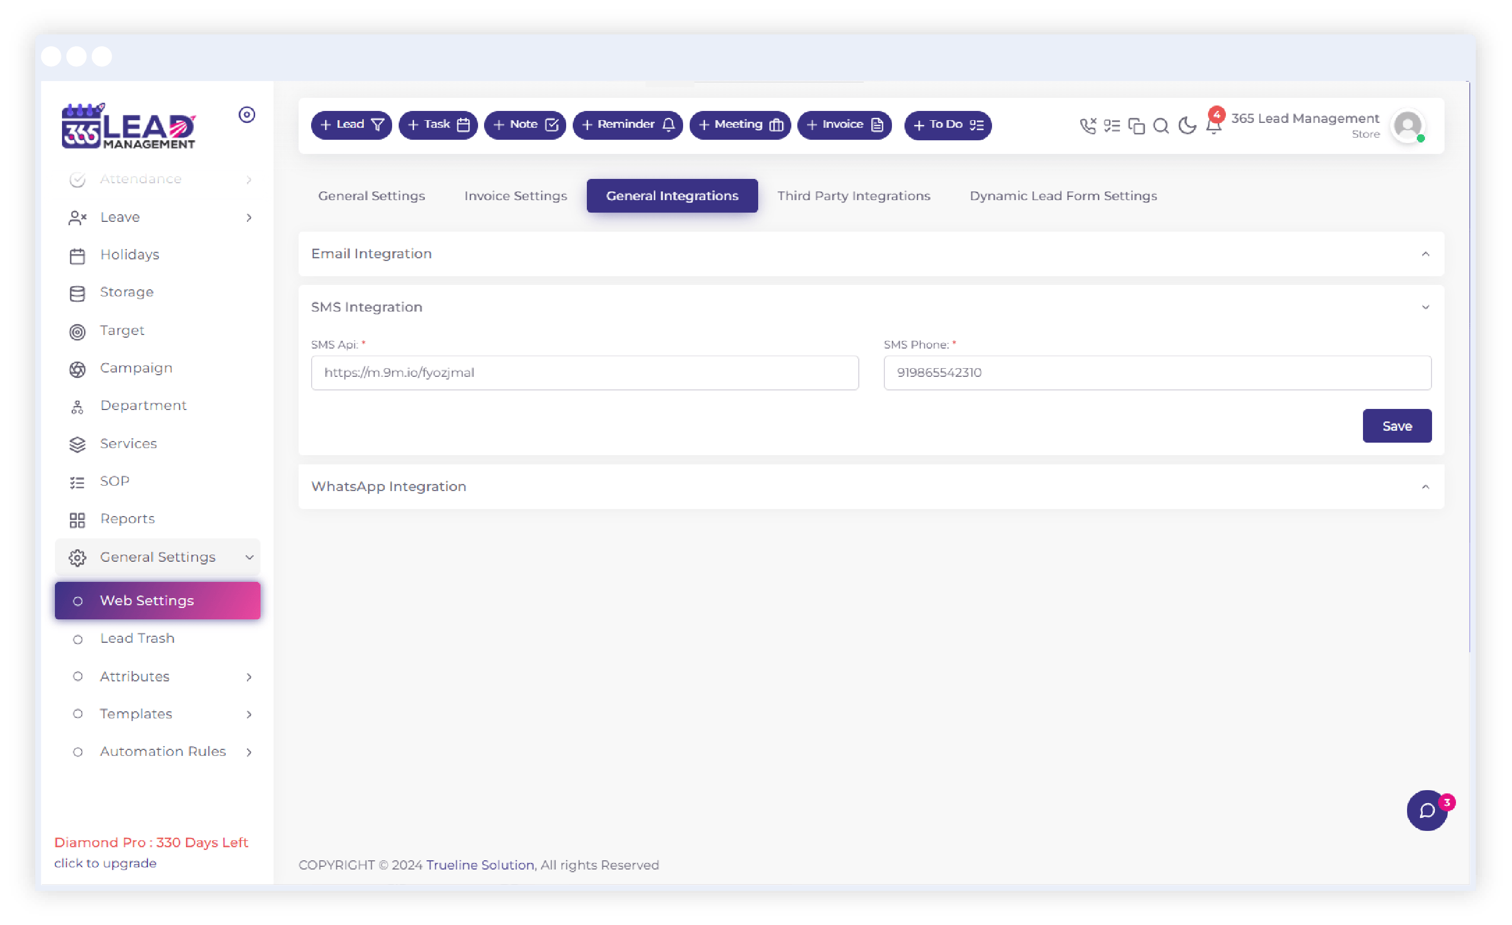Select the Automation Rules menu item
Viewport: 1512px width, 925px height.
162,751
